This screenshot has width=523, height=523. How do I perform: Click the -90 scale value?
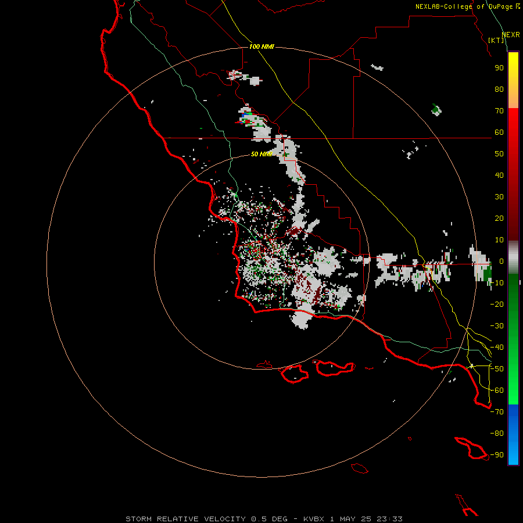497,455
